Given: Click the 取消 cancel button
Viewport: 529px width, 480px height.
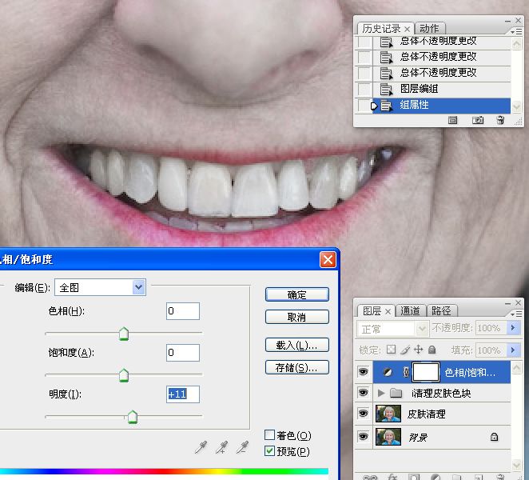Looking at the screenshot, I should click(x=297, y=317).
